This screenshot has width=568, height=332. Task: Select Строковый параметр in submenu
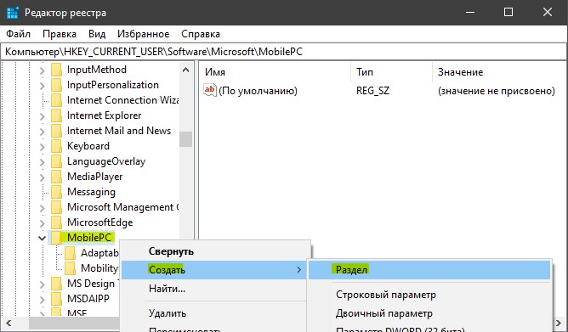click(429, 295)
